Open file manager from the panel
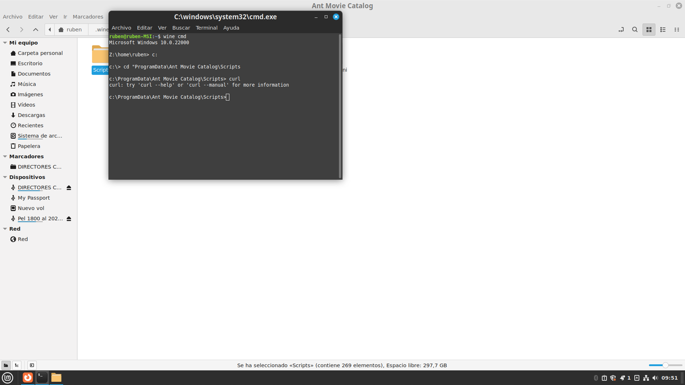The width and height of the screenshot is (685, 385). (56, 378)
